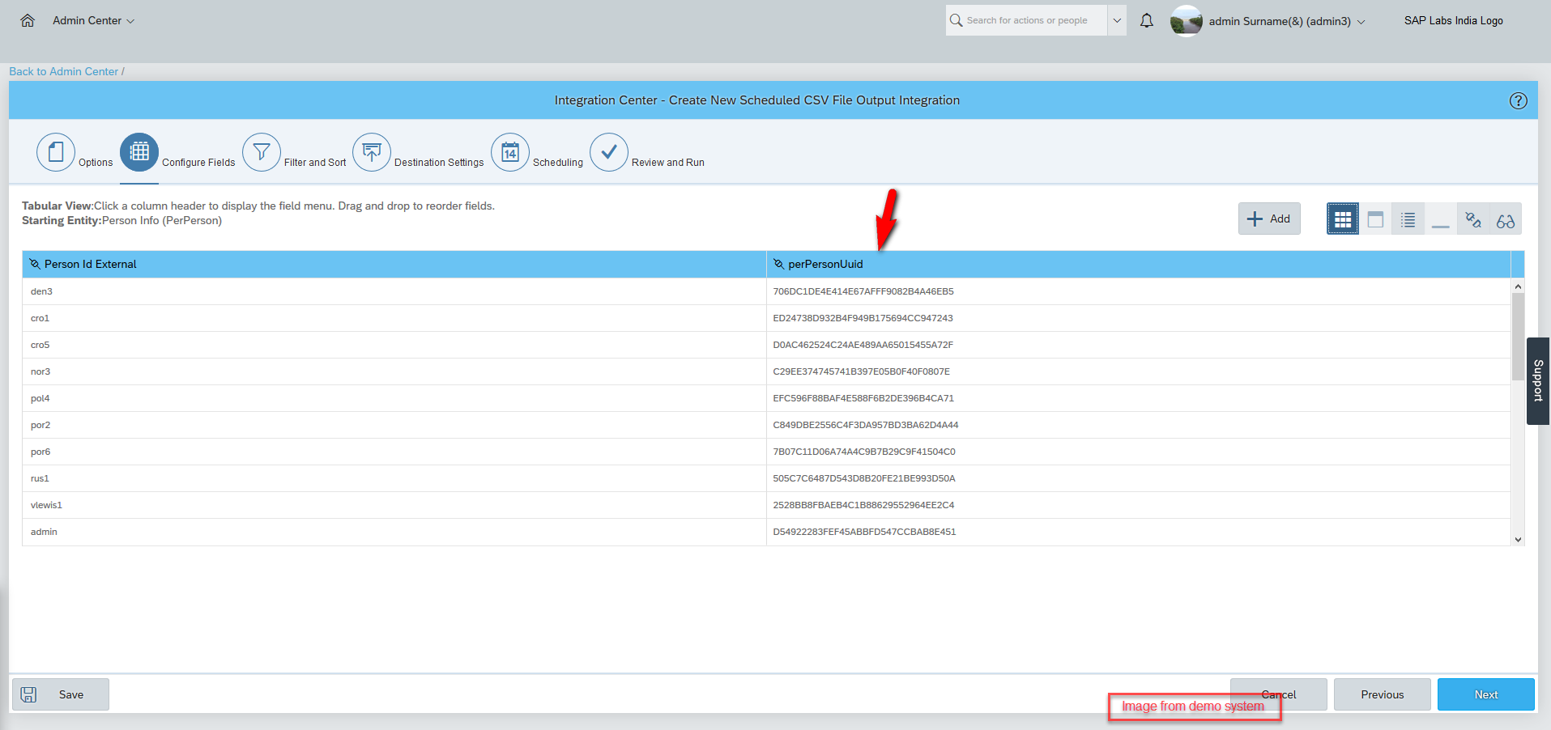
Task: Click the Add field button
Action: click(1269, 219)
